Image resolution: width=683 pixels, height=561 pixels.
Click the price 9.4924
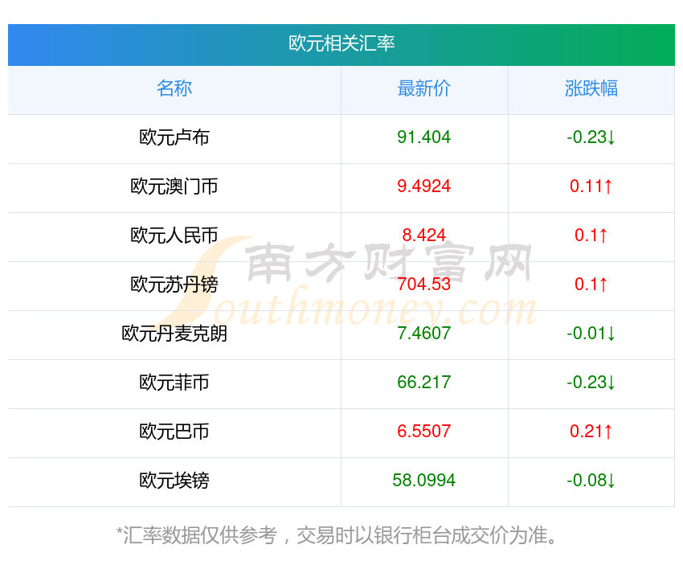[x=423, y=186]
